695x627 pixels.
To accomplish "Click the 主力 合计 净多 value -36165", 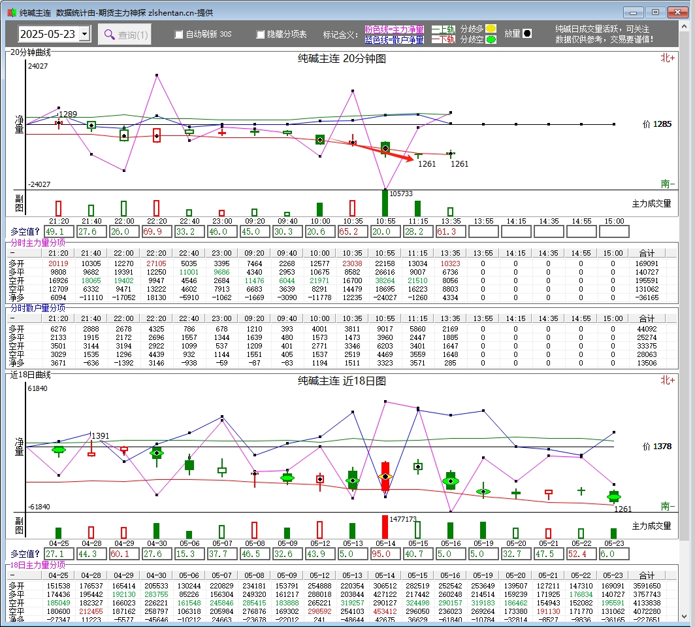I will point(647,297).
